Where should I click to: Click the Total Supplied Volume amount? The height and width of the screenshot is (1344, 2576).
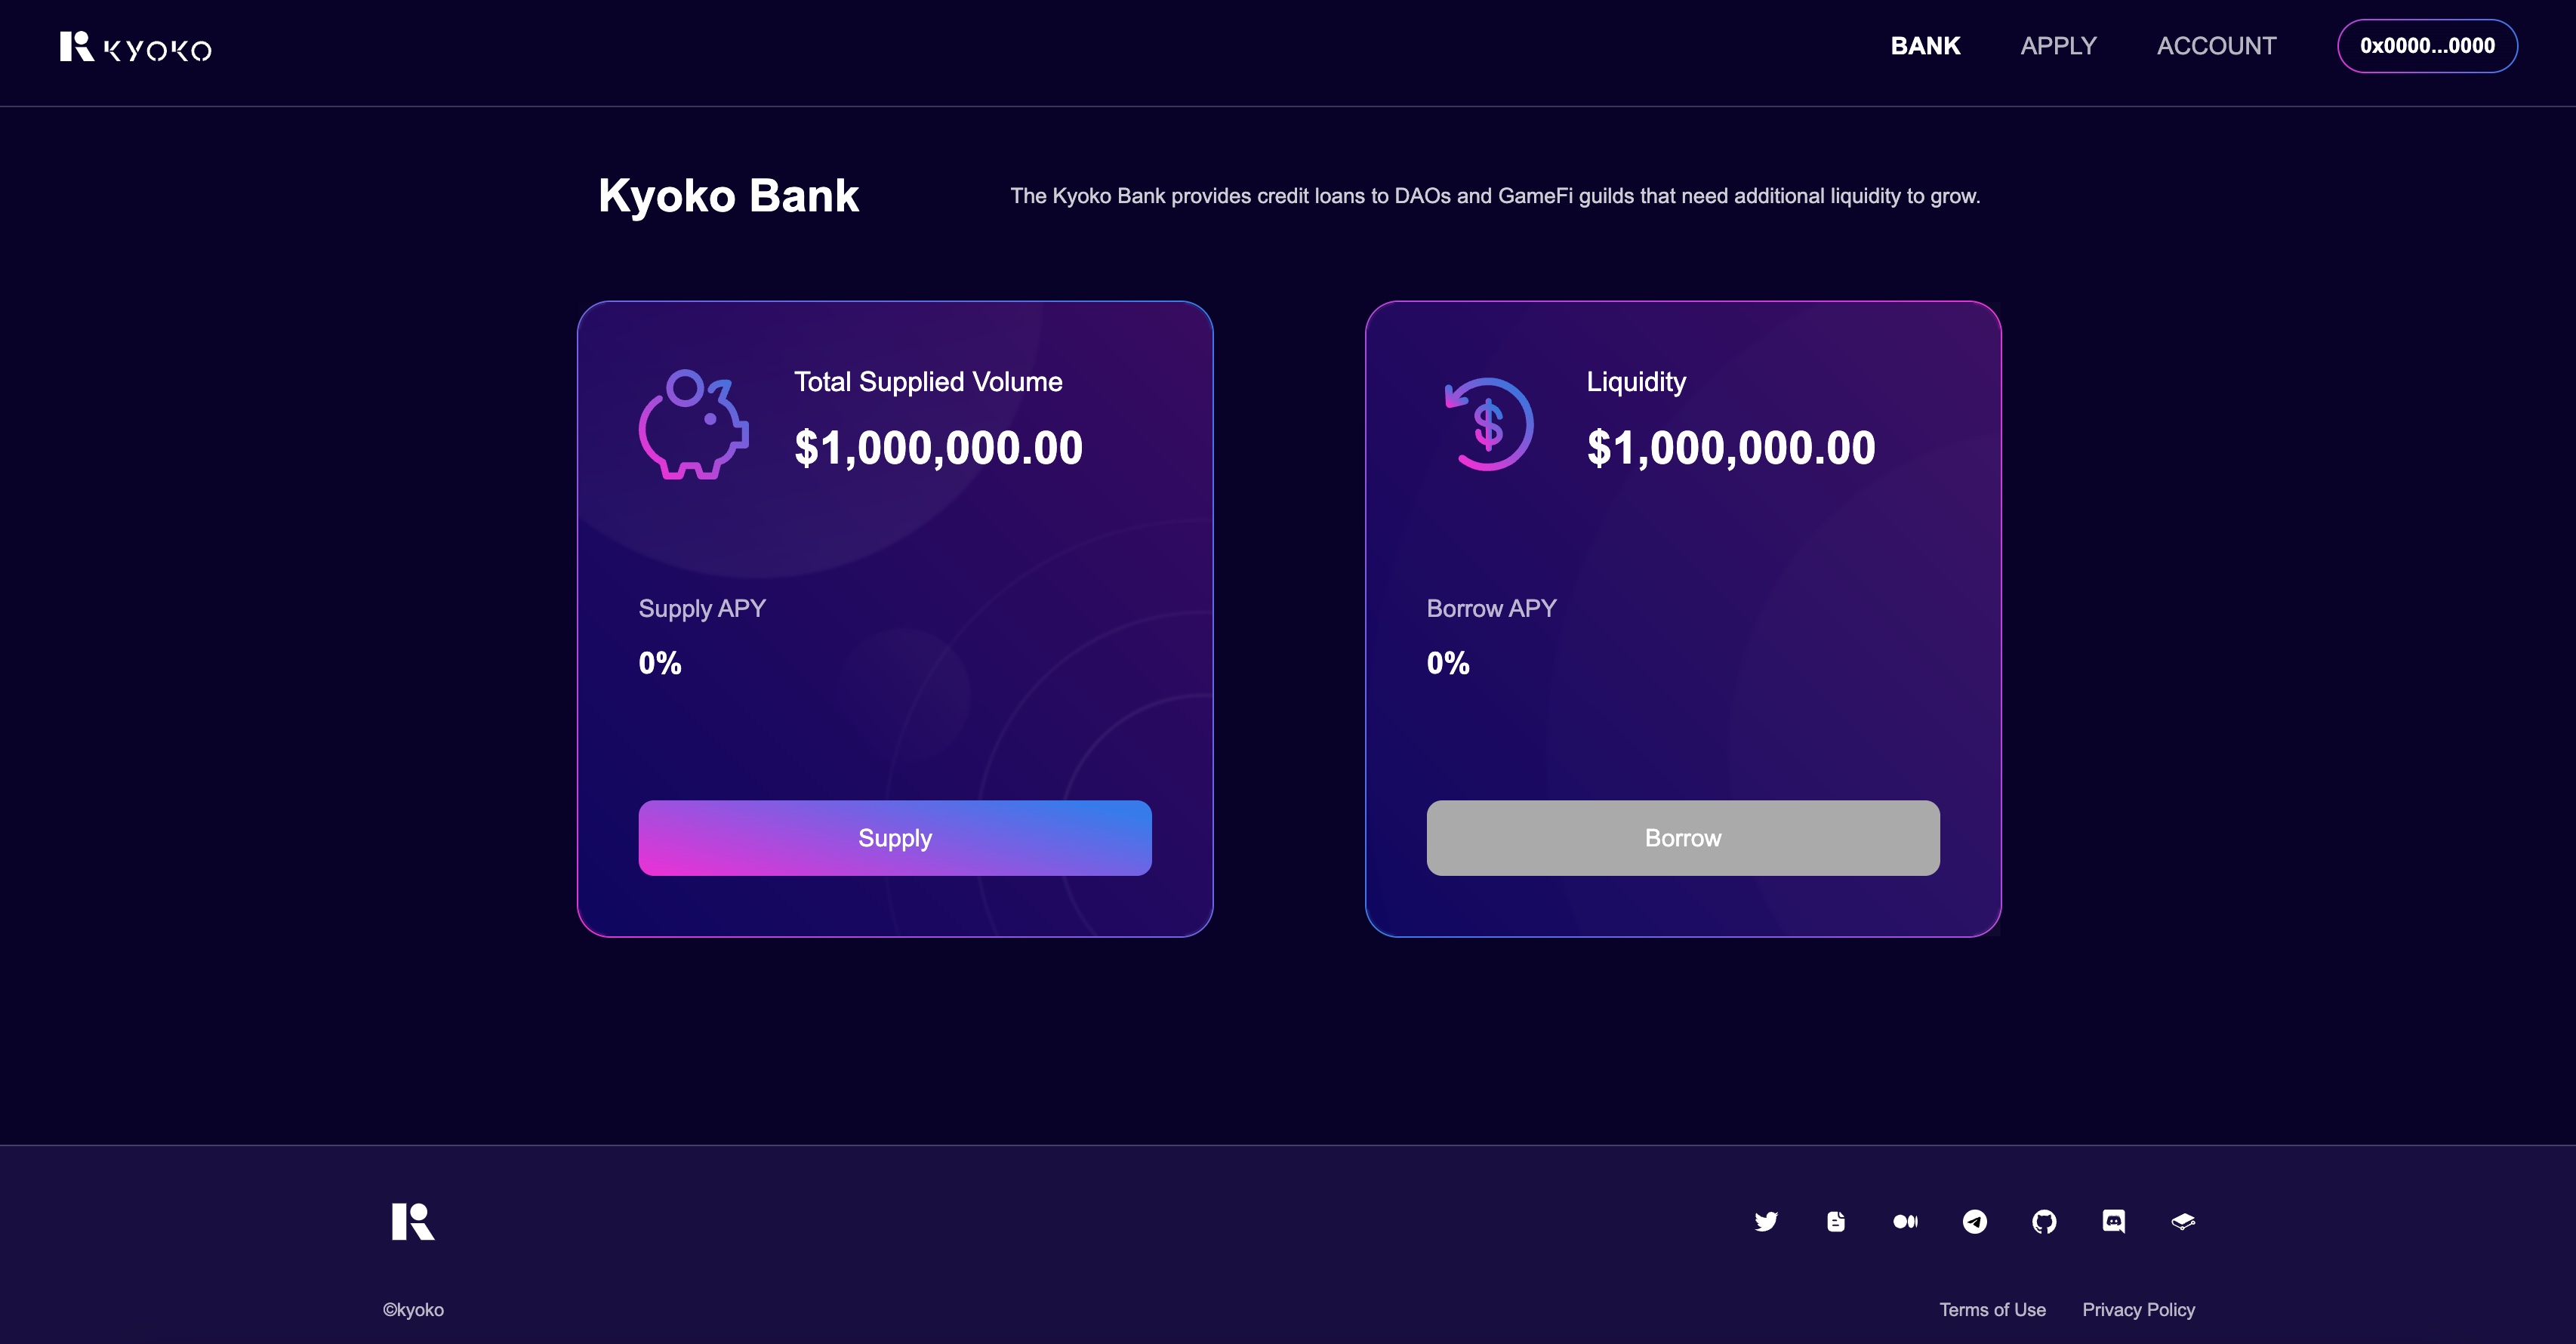coord(938,448)
